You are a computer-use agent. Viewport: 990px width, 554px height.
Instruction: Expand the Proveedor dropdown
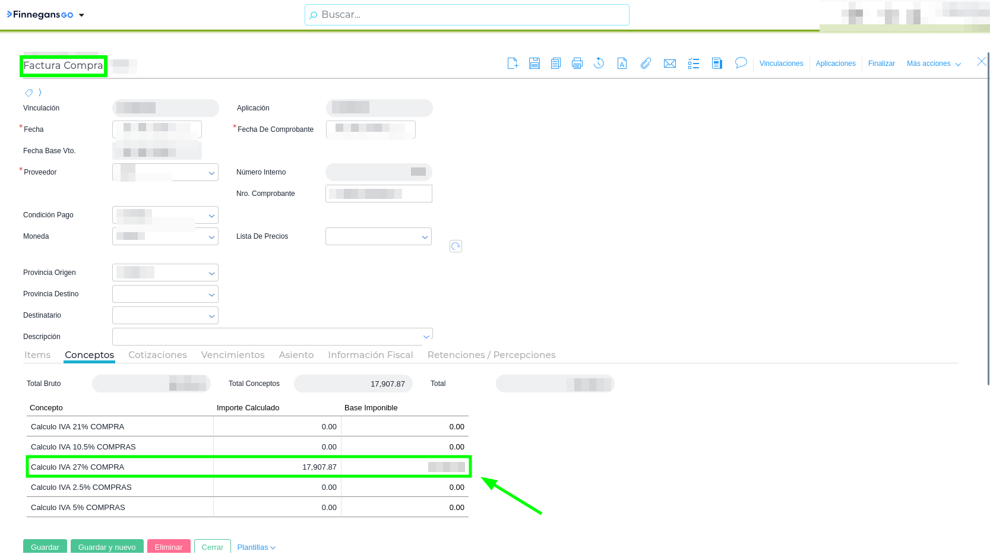click(211, 173)
